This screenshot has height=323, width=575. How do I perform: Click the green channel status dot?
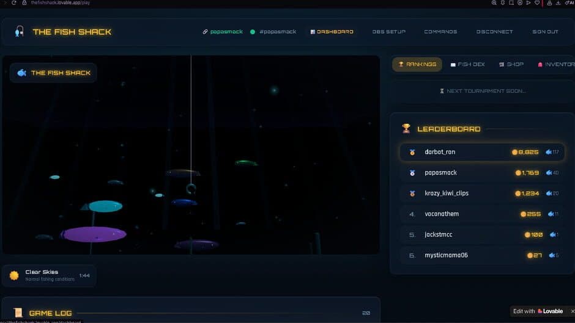click(253, 32)
